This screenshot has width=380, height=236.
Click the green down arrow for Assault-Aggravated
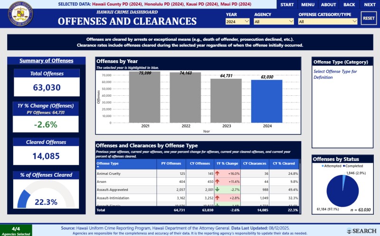[218, 190]
